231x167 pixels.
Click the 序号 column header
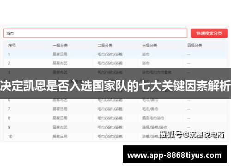12,45
